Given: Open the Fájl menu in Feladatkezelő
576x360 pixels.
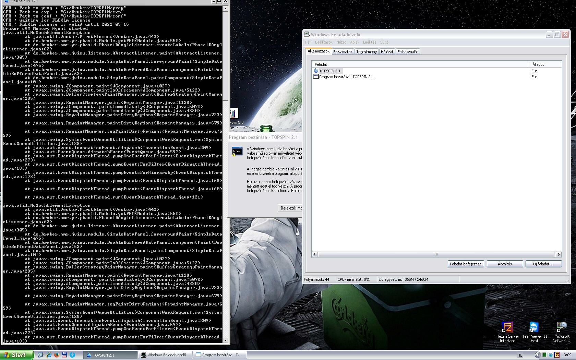Looking at the screenshot, I should point(308,42).
